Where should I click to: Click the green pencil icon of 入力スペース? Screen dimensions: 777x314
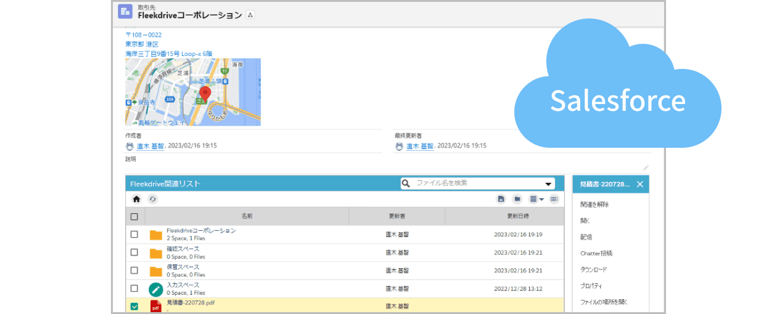pos(156,289)
